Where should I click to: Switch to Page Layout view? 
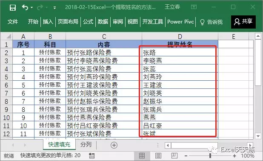coord(158,155)
